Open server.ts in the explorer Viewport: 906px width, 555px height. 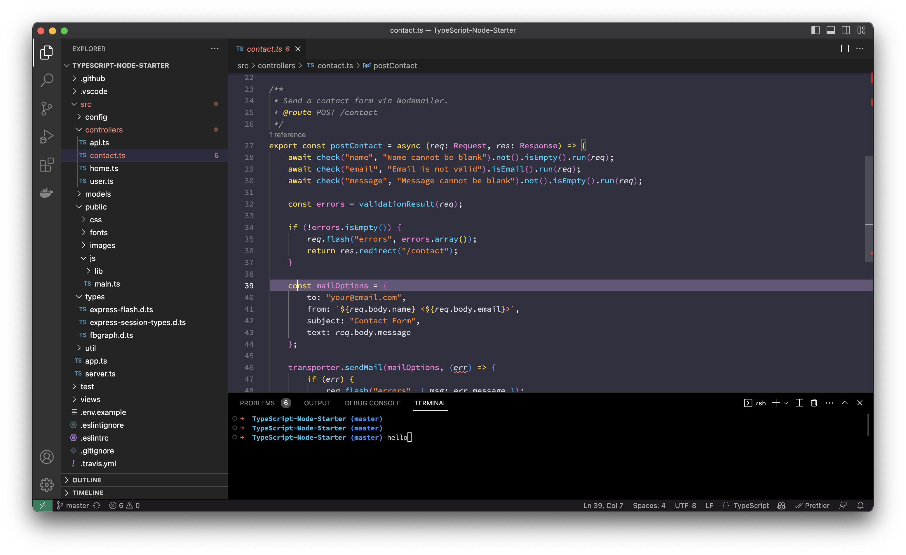coord(144,374)
